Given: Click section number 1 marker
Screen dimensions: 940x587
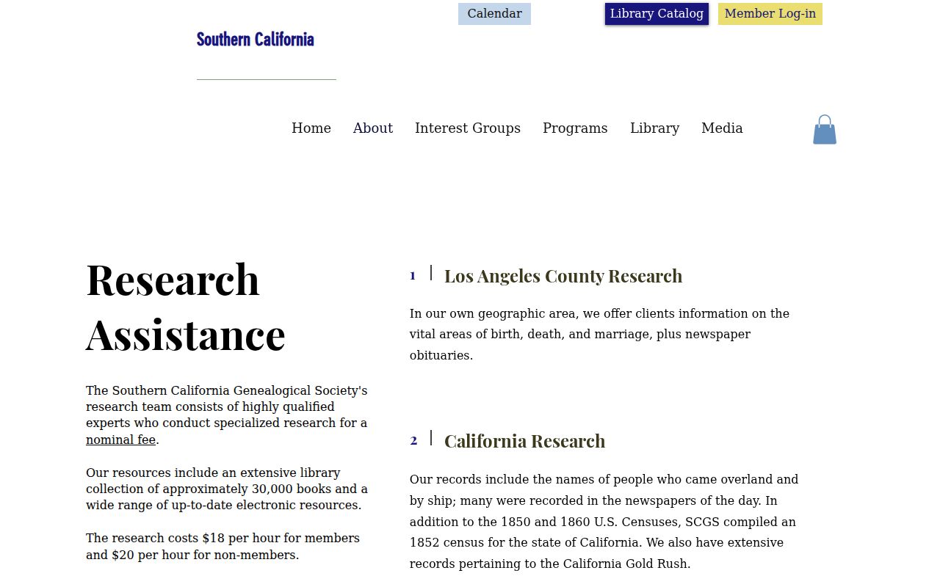Looking at the screenshot, I should [413, 276].
